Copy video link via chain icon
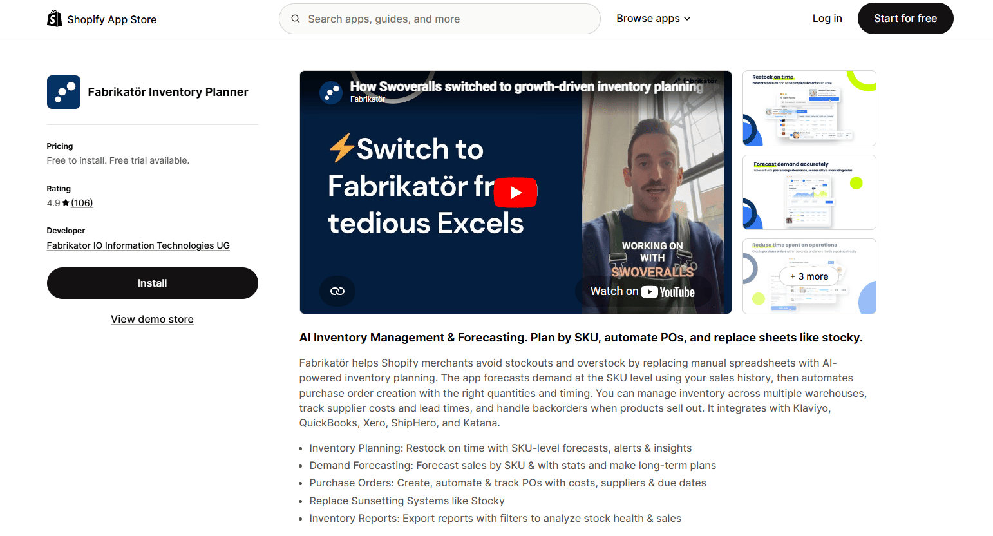Viewport: 993px width, 536px height. point(337,291)
